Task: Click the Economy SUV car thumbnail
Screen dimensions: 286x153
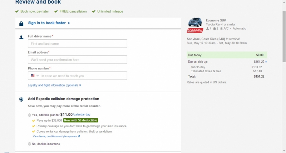Action: 195,22
